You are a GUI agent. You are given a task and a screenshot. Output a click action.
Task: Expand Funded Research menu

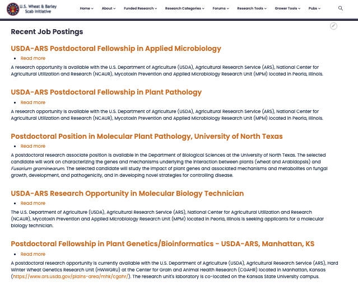(x=140, y=8)
